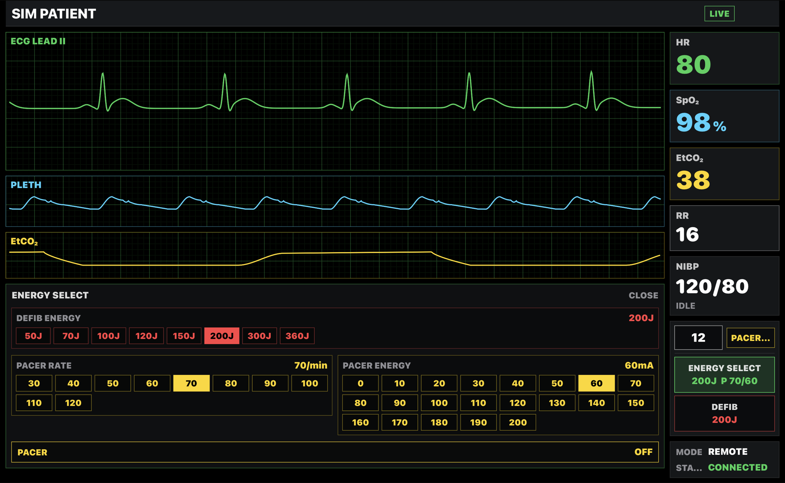
Task: Select pacer rate 100
Action: pos(310,383)
